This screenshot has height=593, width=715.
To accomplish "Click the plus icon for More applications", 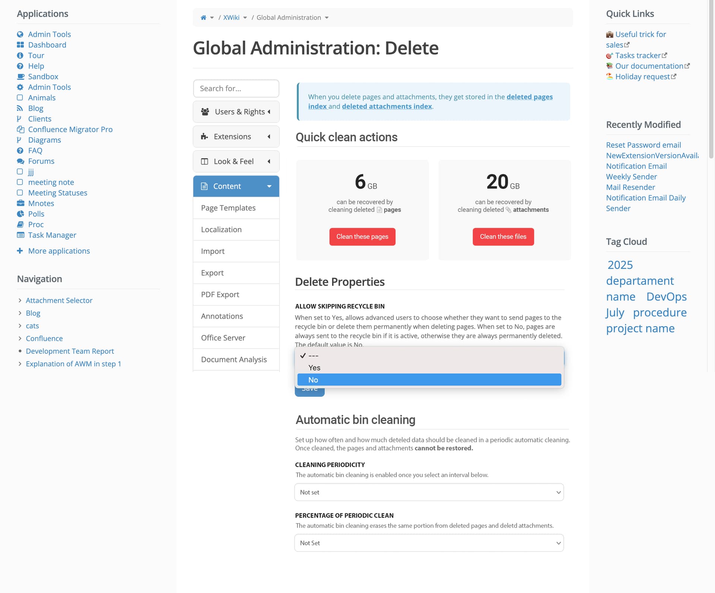I will [x=20, y=251].
